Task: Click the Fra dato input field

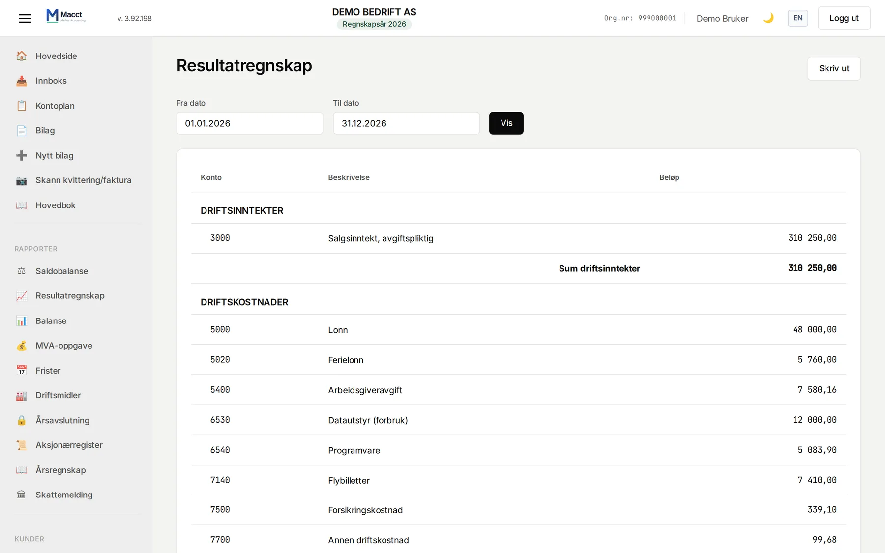Action: 249,123
